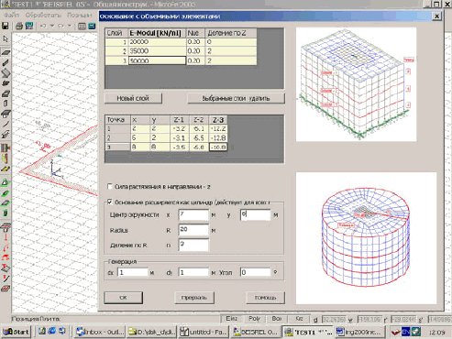Open the Позиции menu
452x339 pixels.
tap(80, 15)
